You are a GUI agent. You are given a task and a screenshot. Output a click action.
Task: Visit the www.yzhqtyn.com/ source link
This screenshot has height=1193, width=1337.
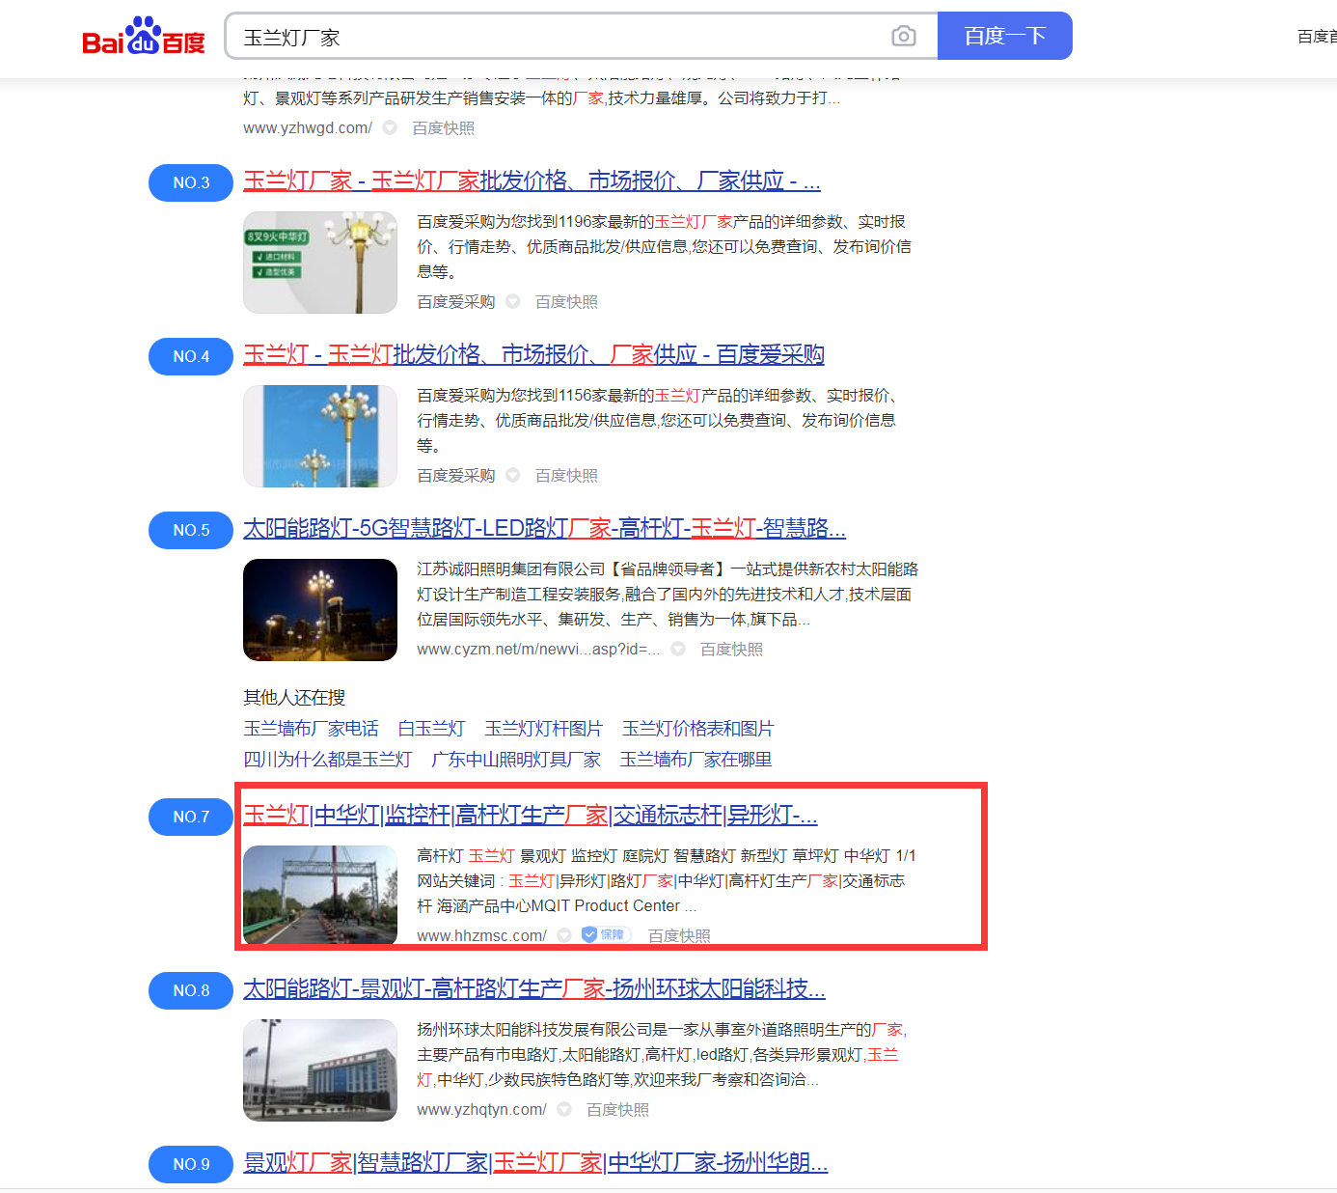coord(481,1110)
